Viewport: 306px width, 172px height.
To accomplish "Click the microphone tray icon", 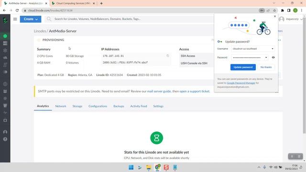I will tap(264, 167).
